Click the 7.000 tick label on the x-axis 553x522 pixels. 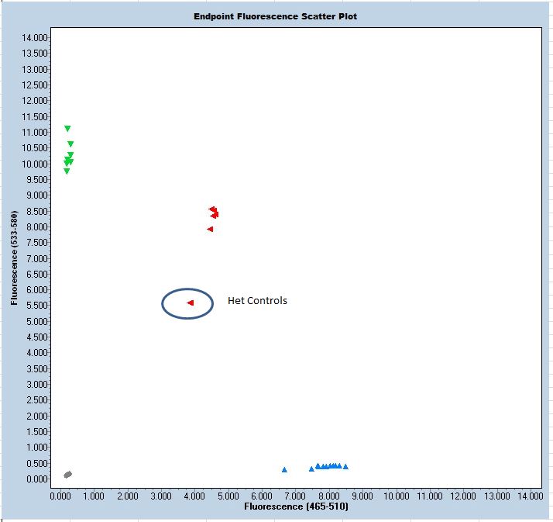(295, 495)
